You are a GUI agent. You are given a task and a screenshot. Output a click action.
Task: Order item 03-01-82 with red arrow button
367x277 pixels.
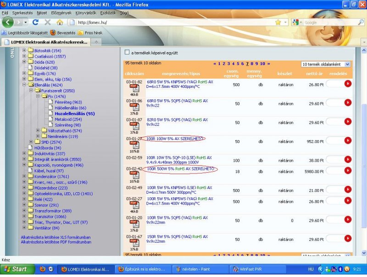[348, 84]
